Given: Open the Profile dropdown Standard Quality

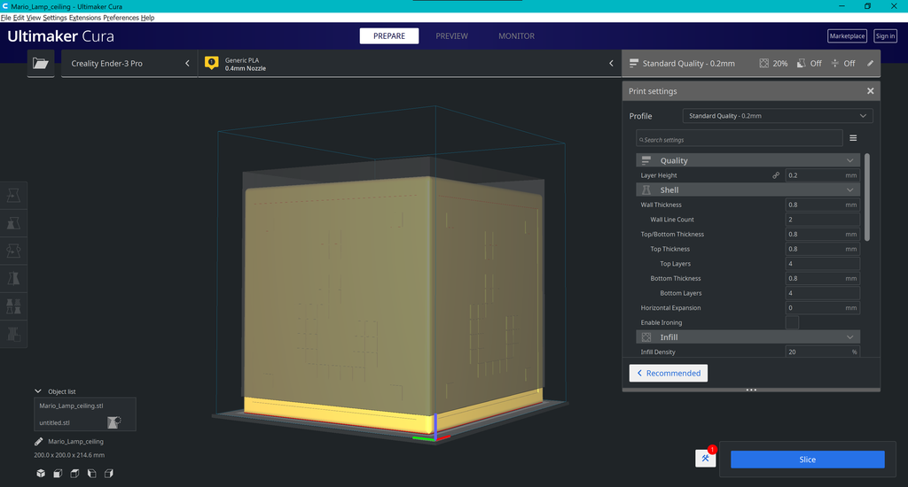Looking at the screenshot, I should [x=777, y=116].
